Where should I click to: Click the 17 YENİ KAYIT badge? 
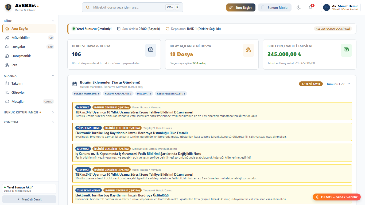311,84
